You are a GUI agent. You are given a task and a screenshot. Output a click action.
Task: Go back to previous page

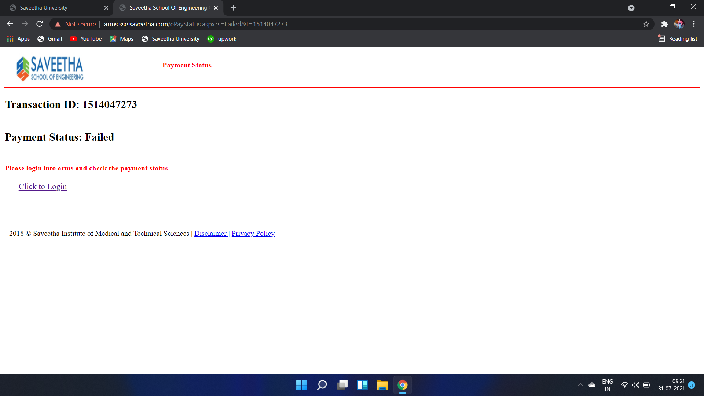[10, 24]
